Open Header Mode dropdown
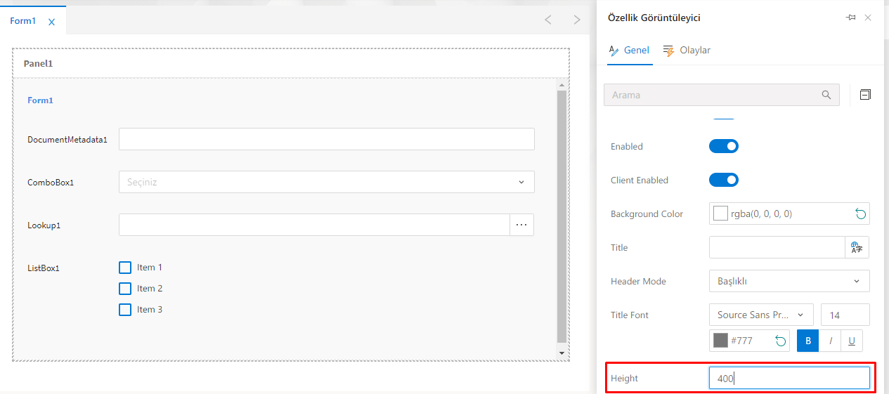The height and width of the screenshot is (394, 889). pos(789,281)
